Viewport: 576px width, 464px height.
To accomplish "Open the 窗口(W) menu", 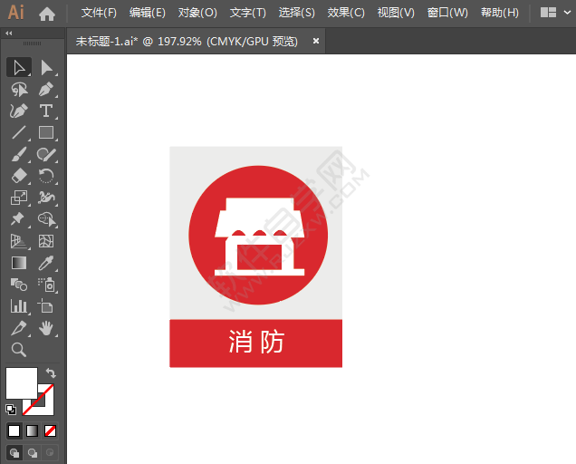I will (447, 13).
